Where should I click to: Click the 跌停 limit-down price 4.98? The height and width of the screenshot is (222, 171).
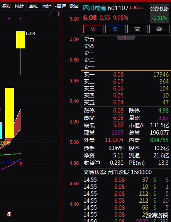click(x=163, y=111)
